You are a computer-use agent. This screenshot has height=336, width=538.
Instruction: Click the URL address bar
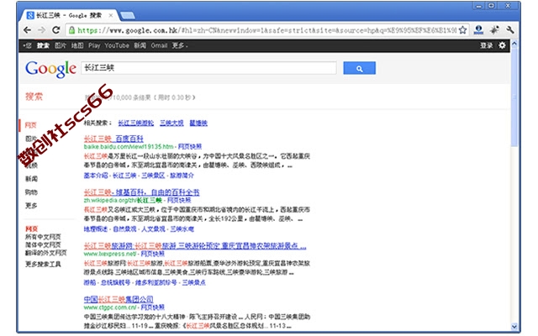tap(267, 30)
